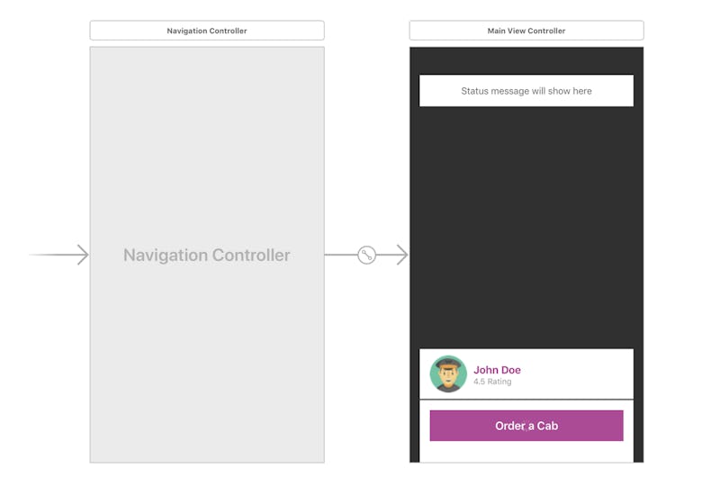Click the white strip beneath Order a Cab button

point(526,452)
